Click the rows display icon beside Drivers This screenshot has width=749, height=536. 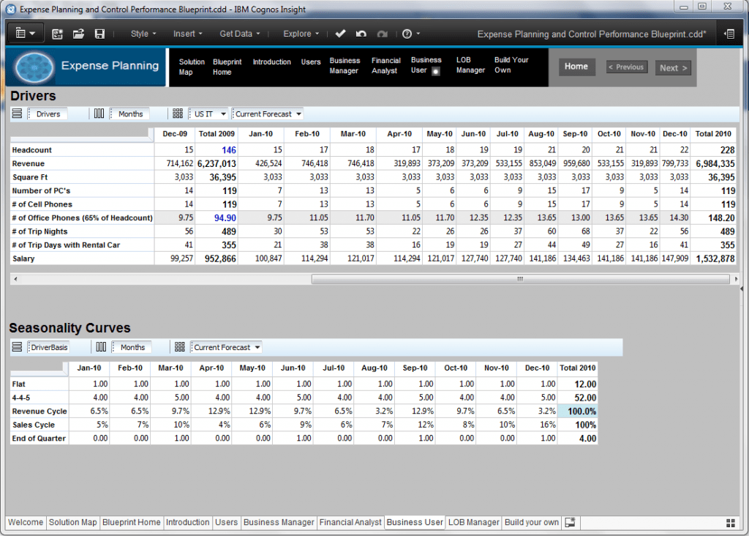15,113
